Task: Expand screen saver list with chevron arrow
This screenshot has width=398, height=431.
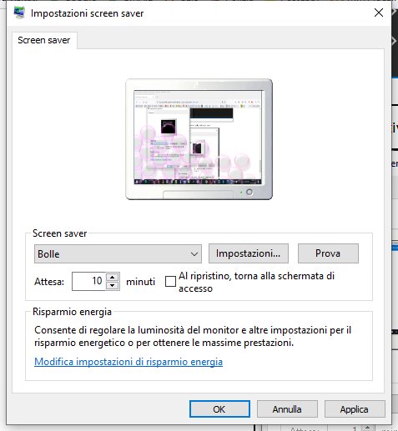Action: coord(194,254)
